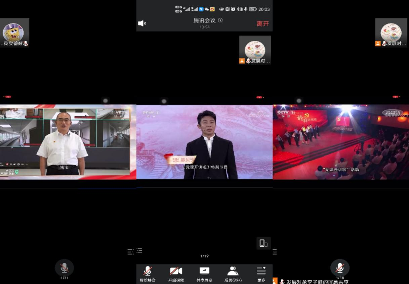Tap the floating gray dot above center video
The width and height of the screenshot is (409, 284).
pyautogui.click(x=164, y=101)
